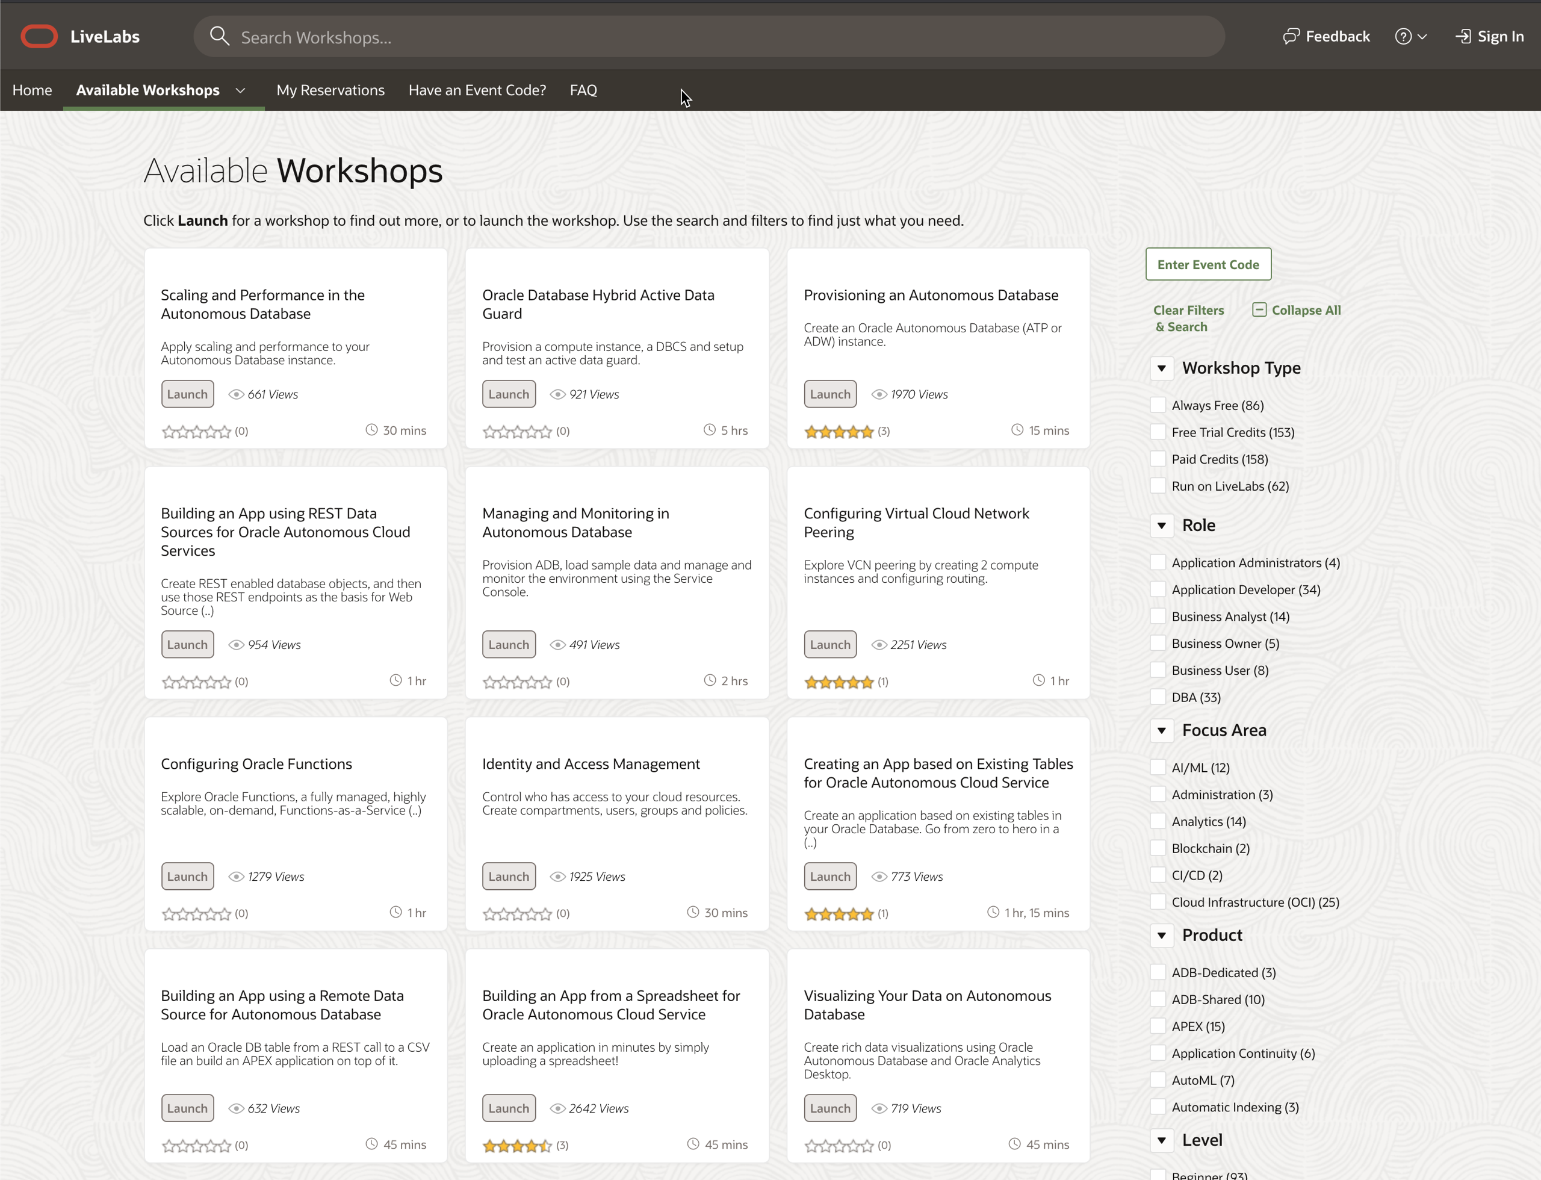Click the Oracle LiveLabs logo icon

(x=39, y=37)
